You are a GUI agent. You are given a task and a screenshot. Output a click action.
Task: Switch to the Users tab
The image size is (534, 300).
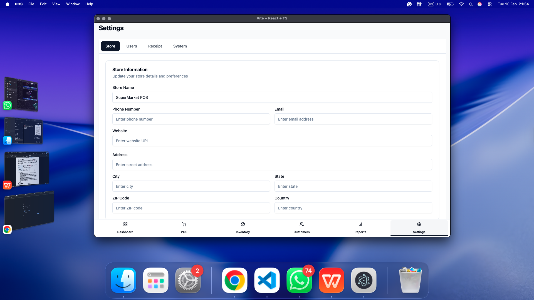(132, 46)
